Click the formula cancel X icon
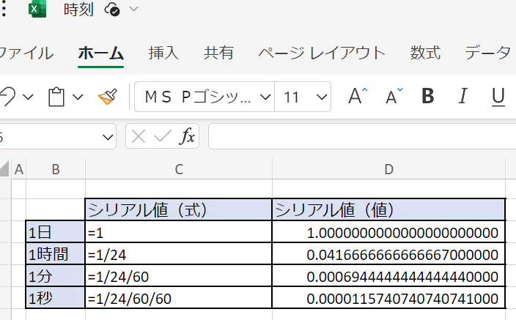The image size is (516, 320). click(x=139, y=135)
